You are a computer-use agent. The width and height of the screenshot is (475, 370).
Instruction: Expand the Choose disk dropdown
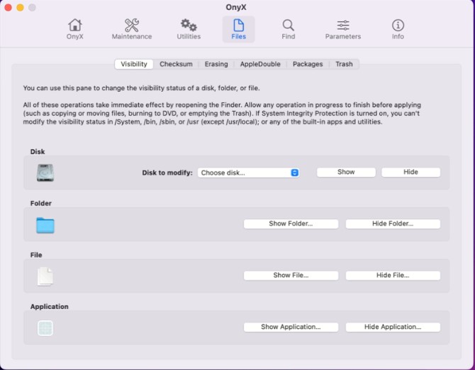pyautogui.click(x=249, y=173)
